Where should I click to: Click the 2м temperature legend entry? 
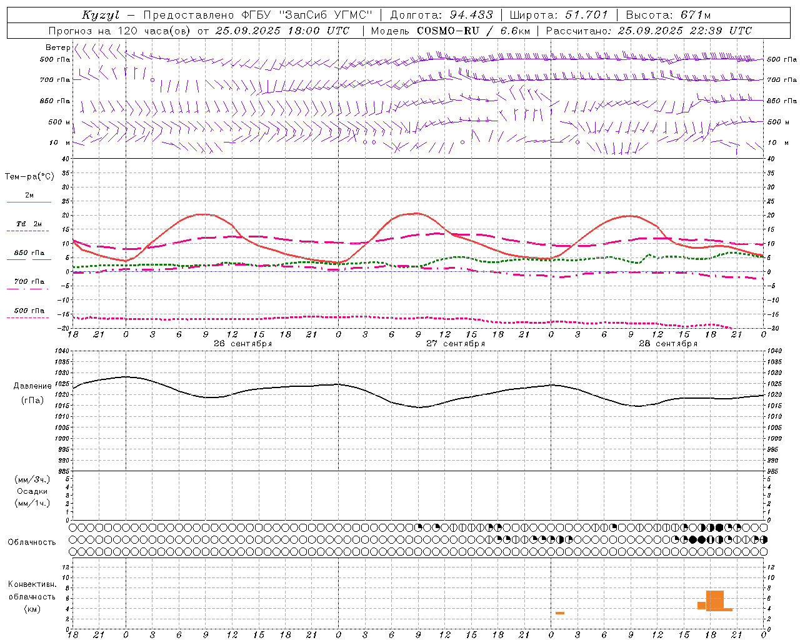tap(29, 195)
